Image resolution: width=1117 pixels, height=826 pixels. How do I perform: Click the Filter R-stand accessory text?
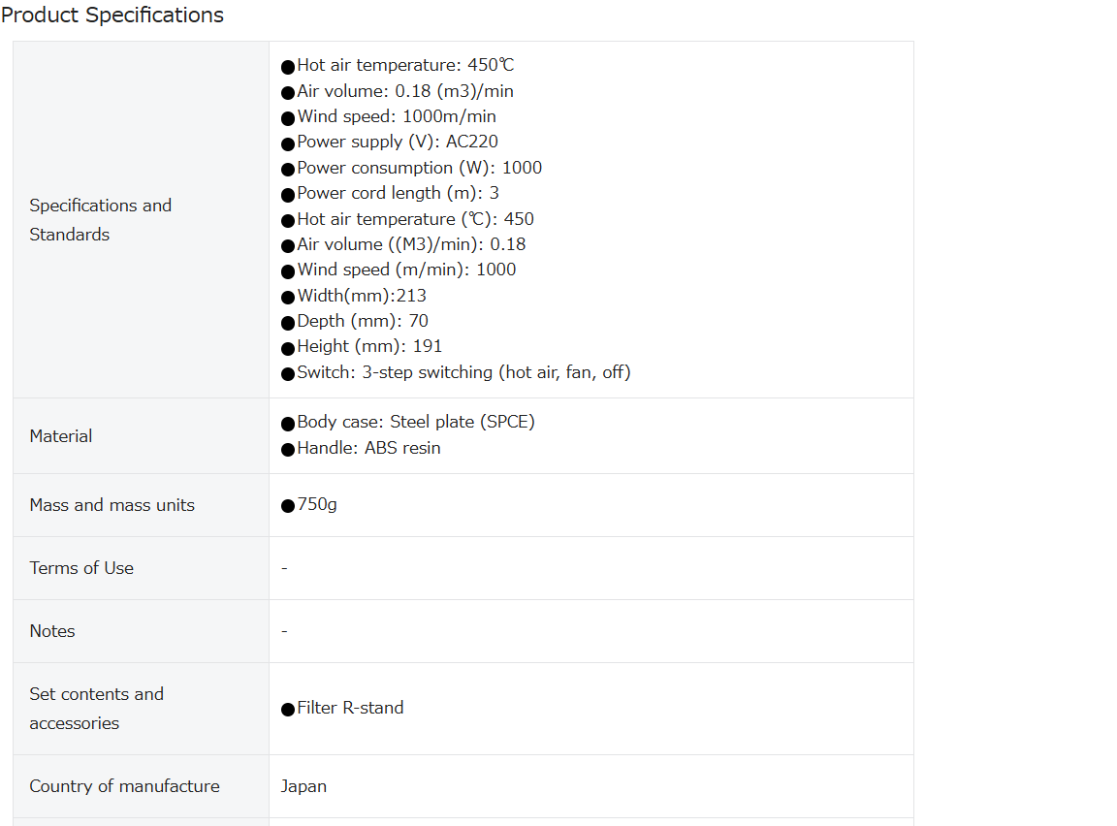click(x=342, y=709)
